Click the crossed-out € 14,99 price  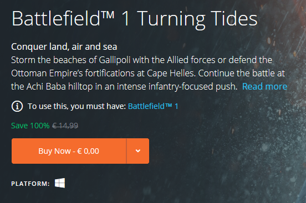coord(65,126)
